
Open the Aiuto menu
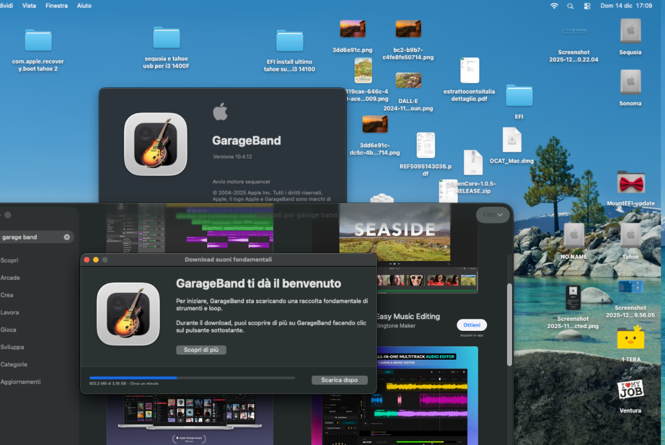click(84, 6)
